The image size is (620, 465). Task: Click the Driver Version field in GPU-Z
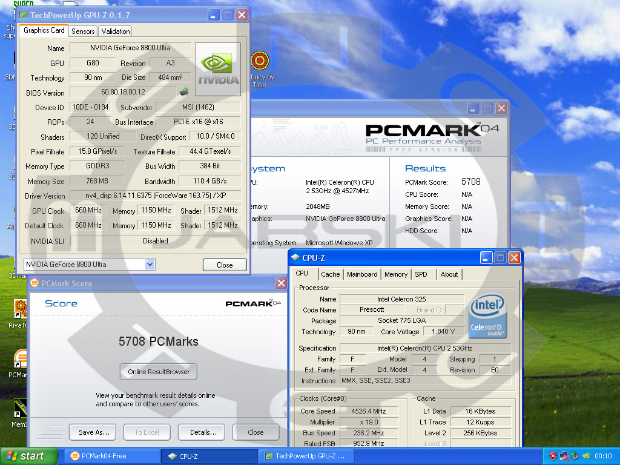coord(156,196)
